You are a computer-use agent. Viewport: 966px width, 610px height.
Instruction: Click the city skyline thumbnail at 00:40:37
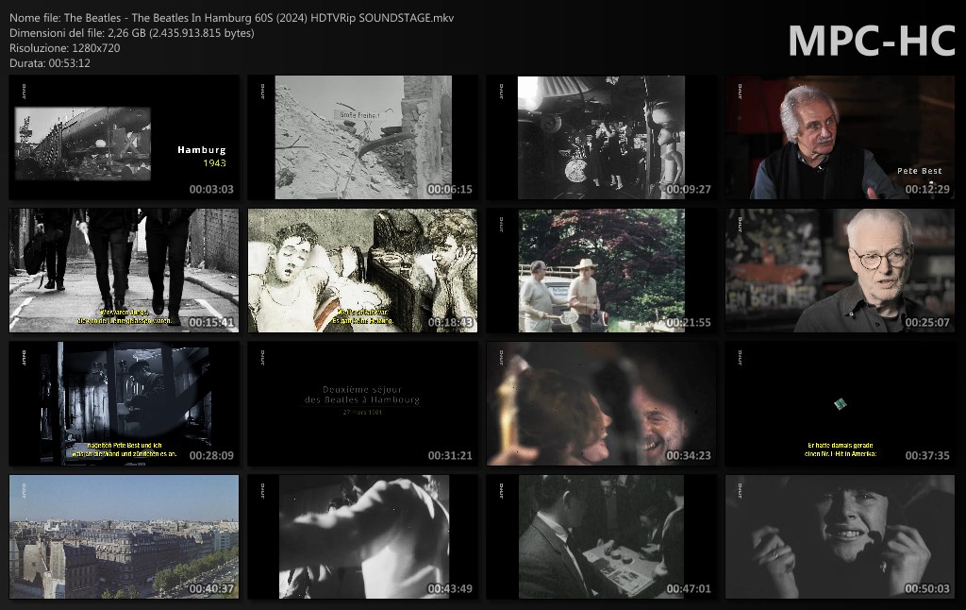[124, 537]
